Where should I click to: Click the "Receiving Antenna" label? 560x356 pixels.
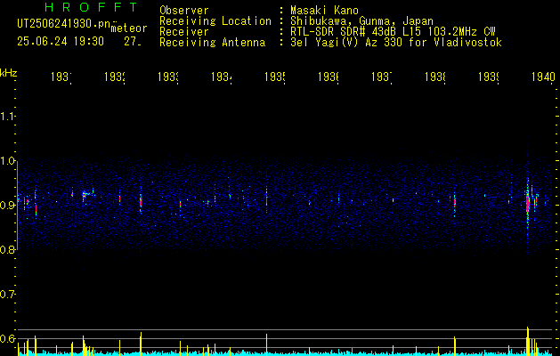[x=212, y=43]
